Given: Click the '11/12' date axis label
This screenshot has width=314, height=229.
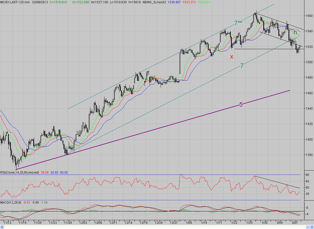Looking at the screenshot, I should tap(7, 222).
